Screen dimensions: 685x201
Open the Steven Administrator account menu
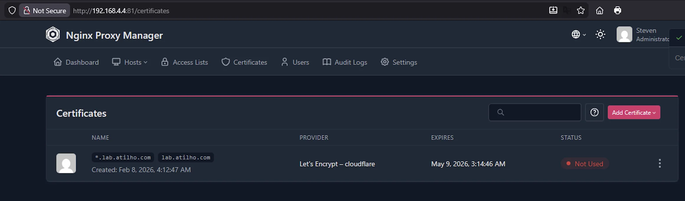pos(643,34)
